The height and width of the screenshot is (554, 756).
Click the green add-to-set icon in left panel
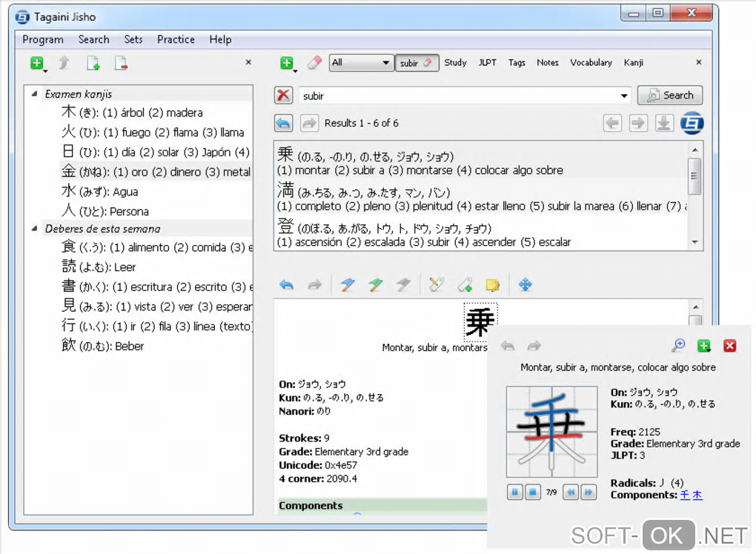(x=37, y=63)
